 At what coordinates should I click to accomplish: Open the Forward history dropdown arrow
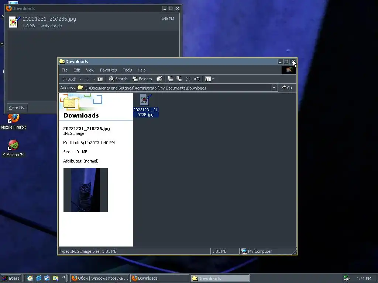pyautogui.click(x=94, y=79)
